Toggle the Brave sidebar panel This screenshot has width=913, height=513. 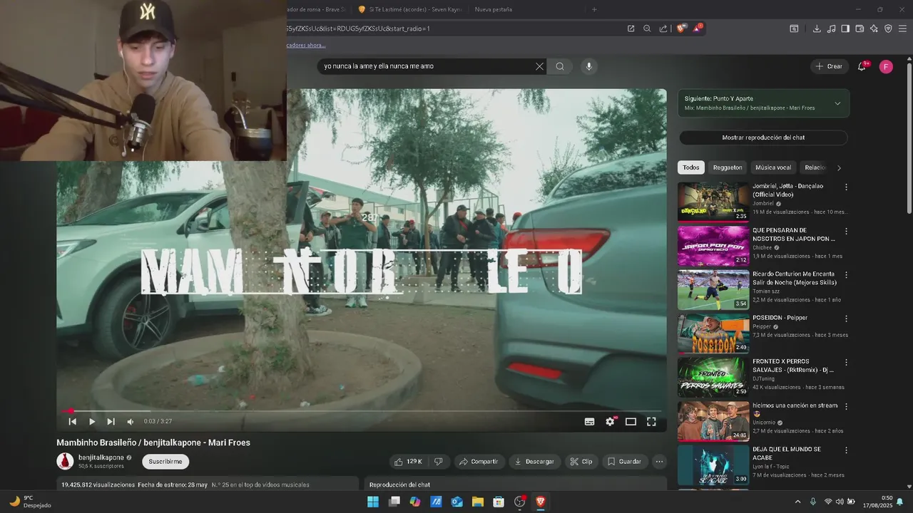845,28
